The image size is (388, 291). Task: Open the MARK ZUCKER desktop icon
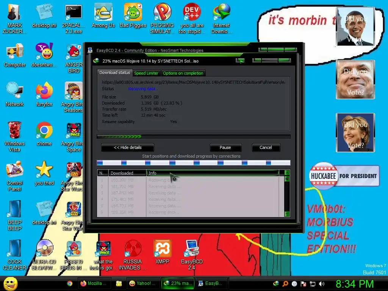(14, 19)
